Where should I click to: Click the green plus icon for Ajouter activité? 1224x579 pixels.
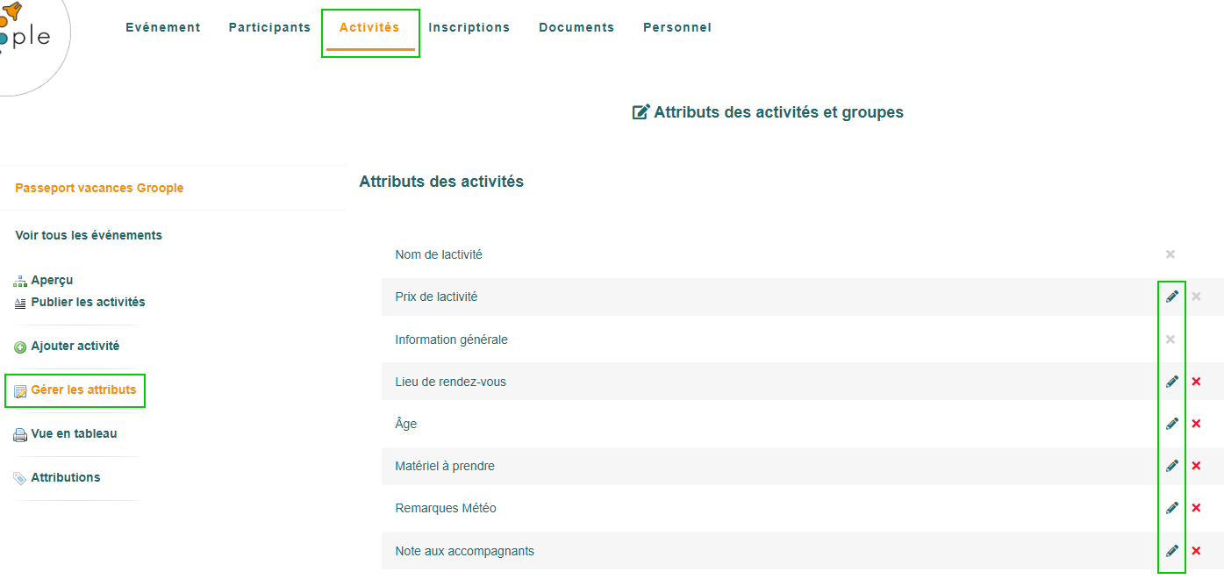point(20,347)
